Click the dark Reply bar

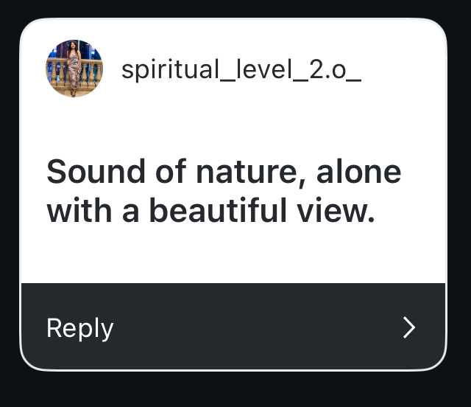click(x=233, y=327)
